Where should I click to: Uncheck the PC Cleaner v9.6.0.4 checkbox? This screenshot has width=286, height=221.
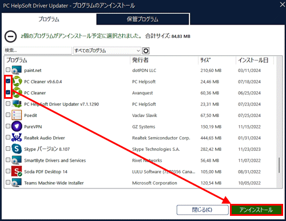pyautogui.click(x=8, y=81)
